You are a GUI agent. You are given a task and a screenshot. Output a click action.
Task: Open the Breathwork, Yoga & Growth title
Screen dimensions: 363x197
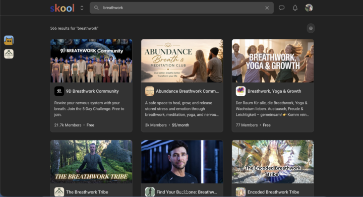(274, 91)
